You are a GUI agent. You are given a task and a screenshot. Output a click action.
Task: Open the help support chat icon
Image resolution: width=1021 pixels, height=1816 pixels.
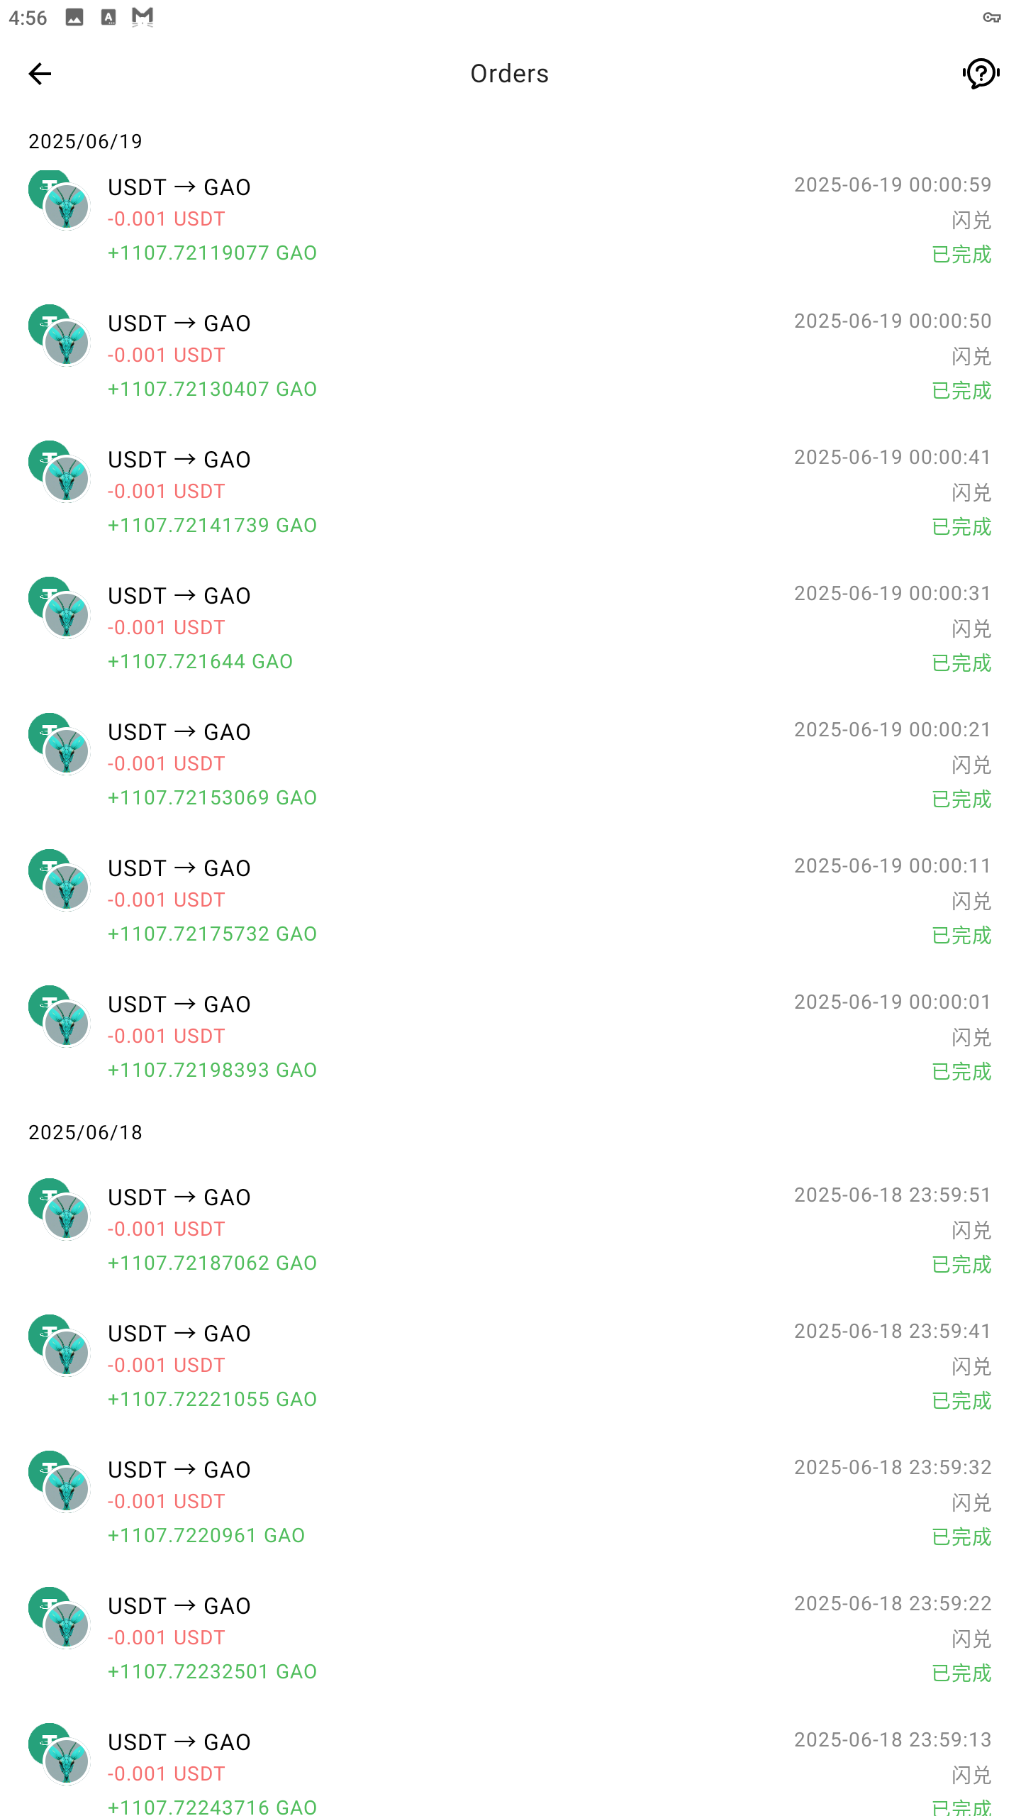981,73
